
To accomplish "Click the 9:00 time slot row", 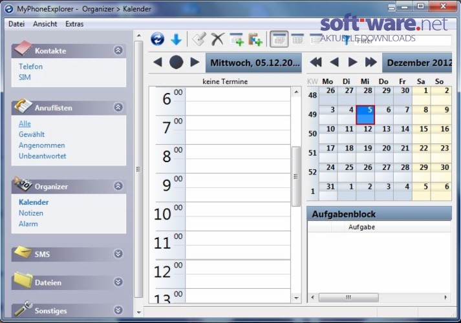I will tap(237, 187).
